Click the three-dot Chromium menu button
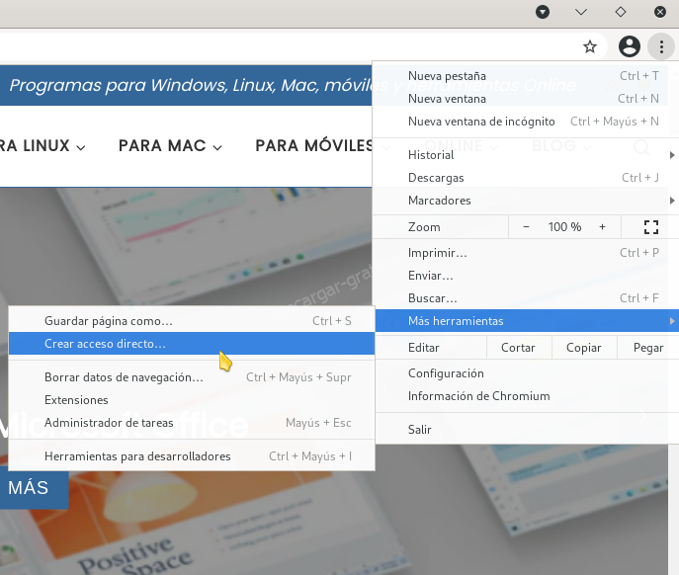Image resolution: width=679 pixels, height=575 pixels. pos(661,46)
